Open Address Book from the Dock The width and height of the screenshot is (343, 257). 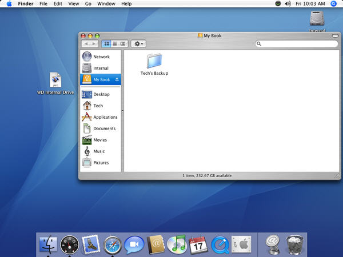[x=155, y=245]
